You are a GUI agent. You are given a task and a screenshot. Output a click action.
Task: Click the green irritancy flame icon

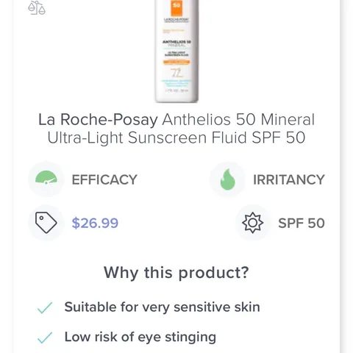coord(227,179)
